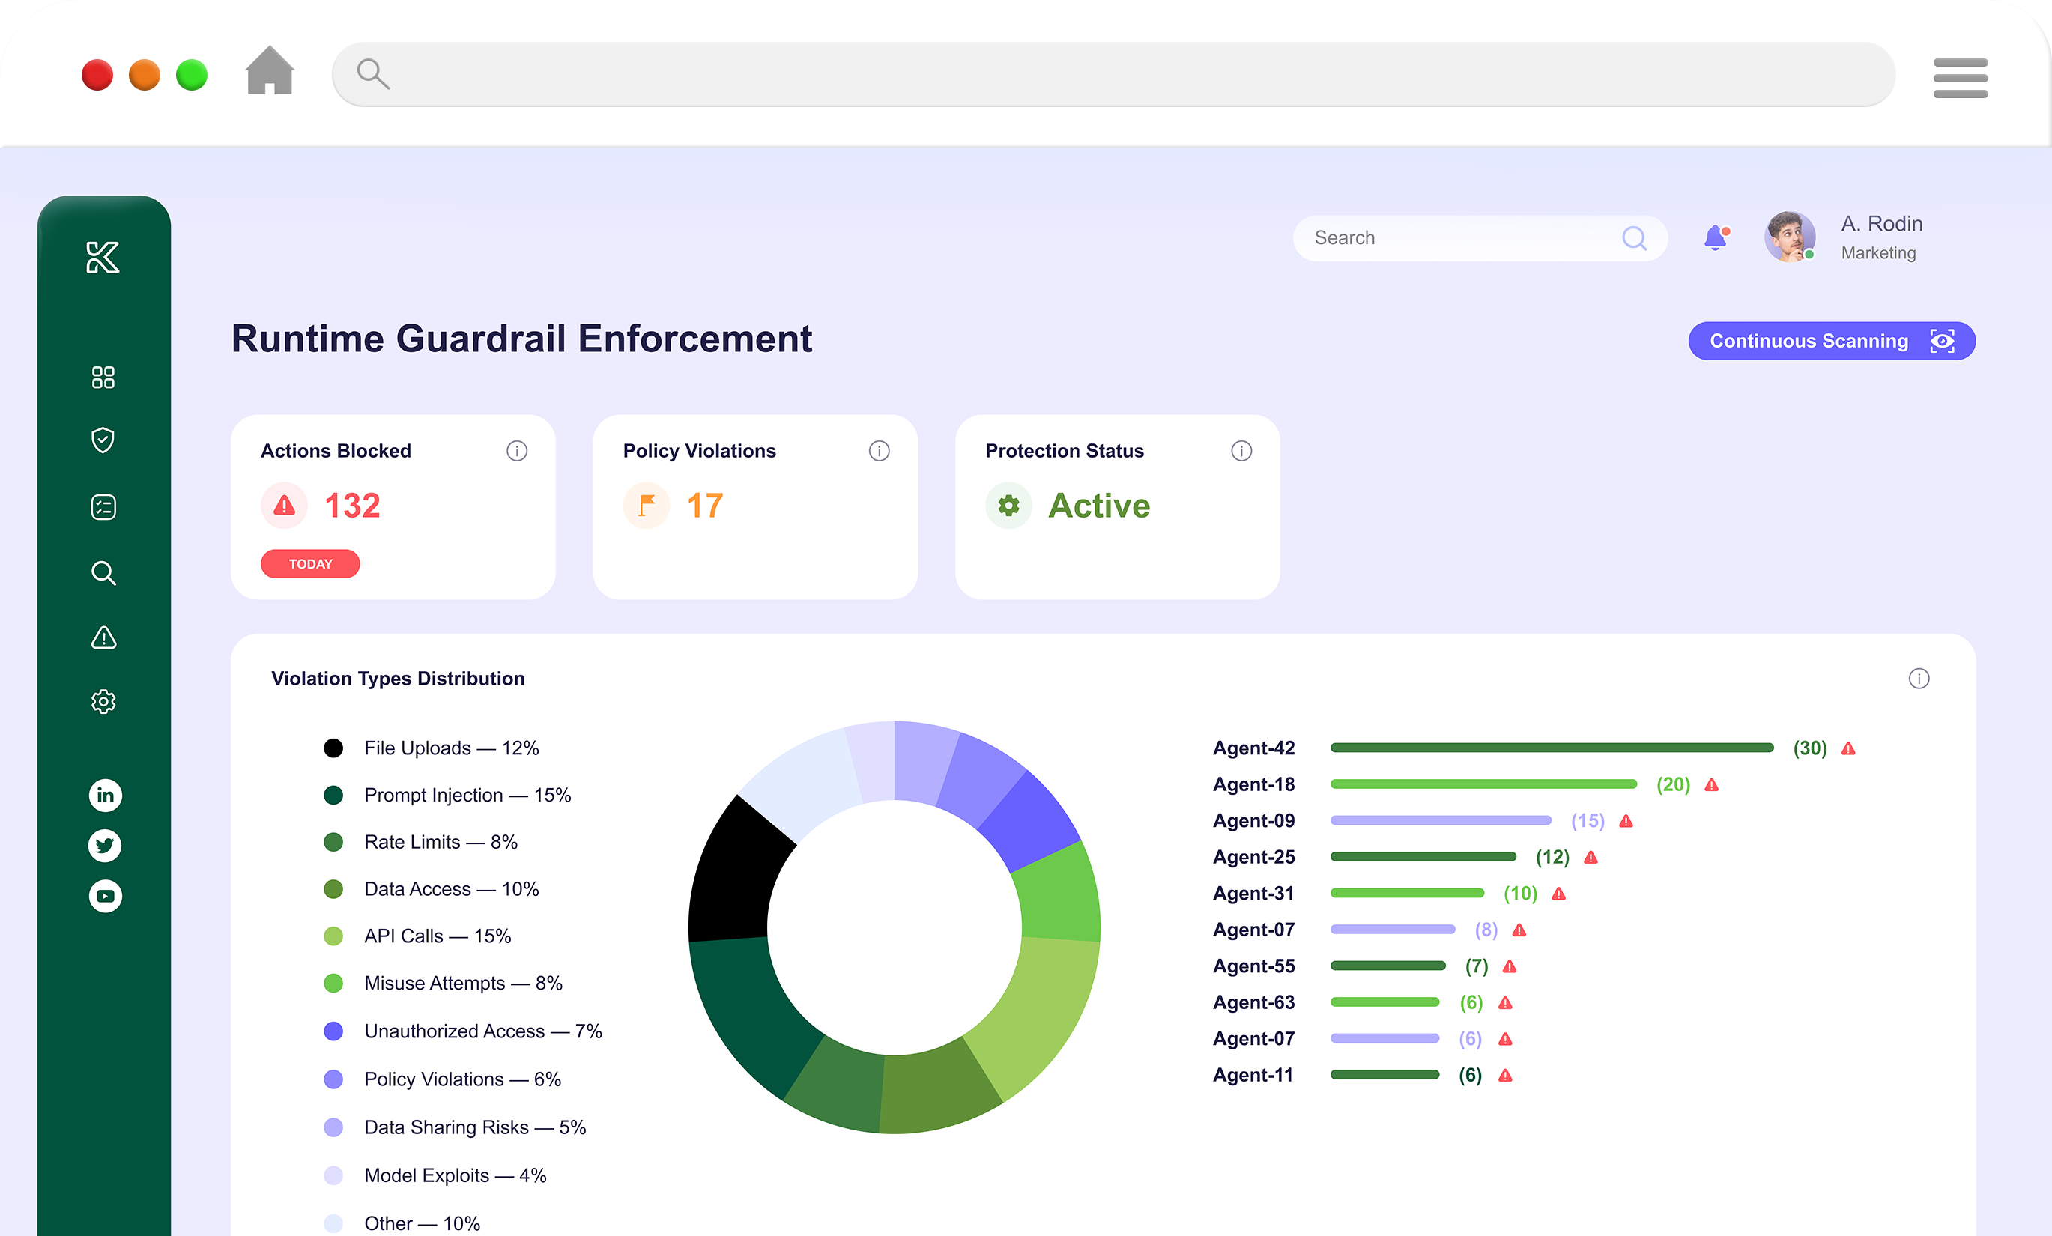Click the dashboard Search input field
The image size is (2052, 1236).
click(1457, 238)
